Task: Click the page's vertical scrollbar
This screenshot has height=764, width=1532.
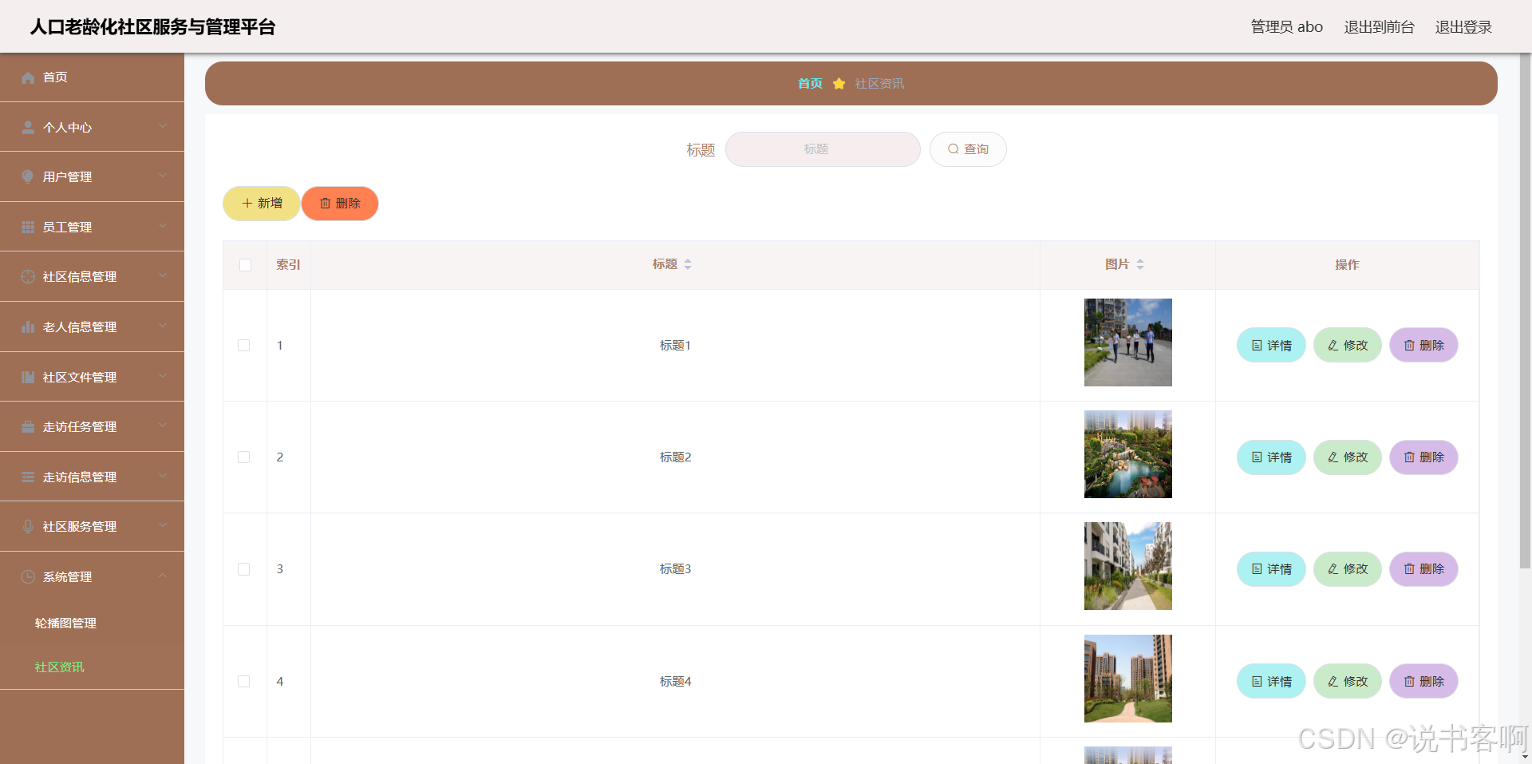Action: click(1525, 311)
